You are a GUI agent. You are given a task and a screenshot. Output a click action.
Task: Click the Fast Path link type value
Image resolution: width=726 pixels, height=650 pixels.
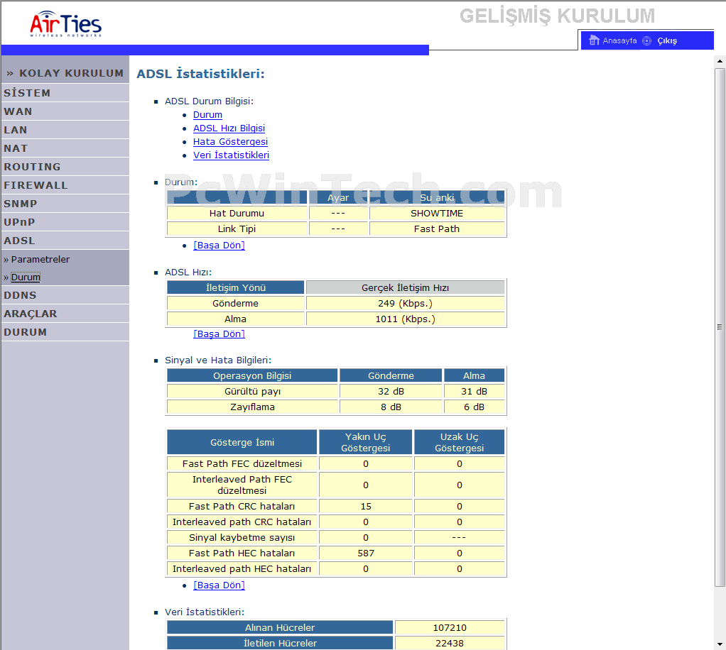437,229
